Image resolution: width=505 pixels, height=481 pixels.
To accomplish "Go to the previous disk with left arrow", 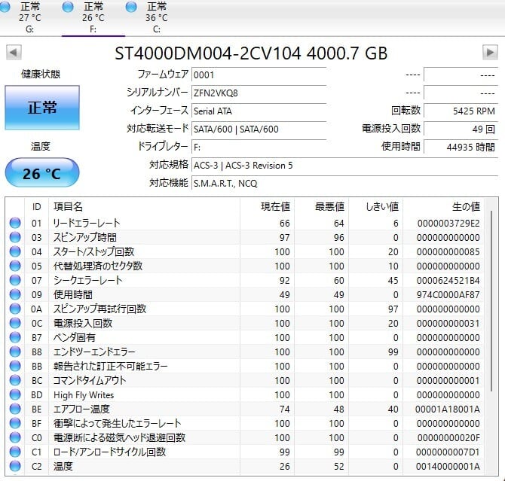I will 14,52.
